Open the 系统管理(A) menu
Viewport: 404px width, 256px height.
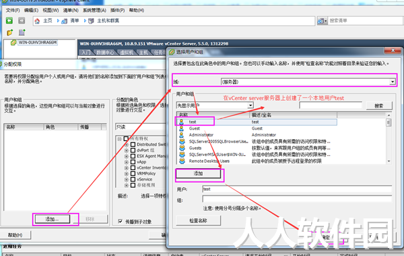[x=94, y=10]
